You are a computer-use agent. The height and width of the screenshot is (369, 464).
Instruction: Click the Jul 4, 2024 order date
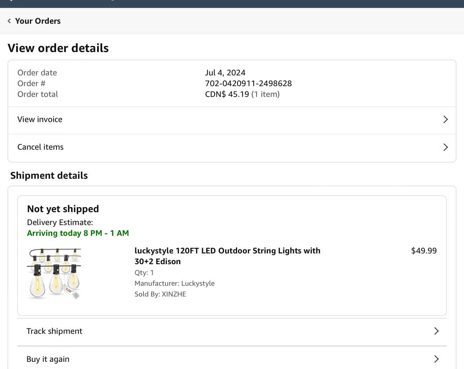click(225, 73)
